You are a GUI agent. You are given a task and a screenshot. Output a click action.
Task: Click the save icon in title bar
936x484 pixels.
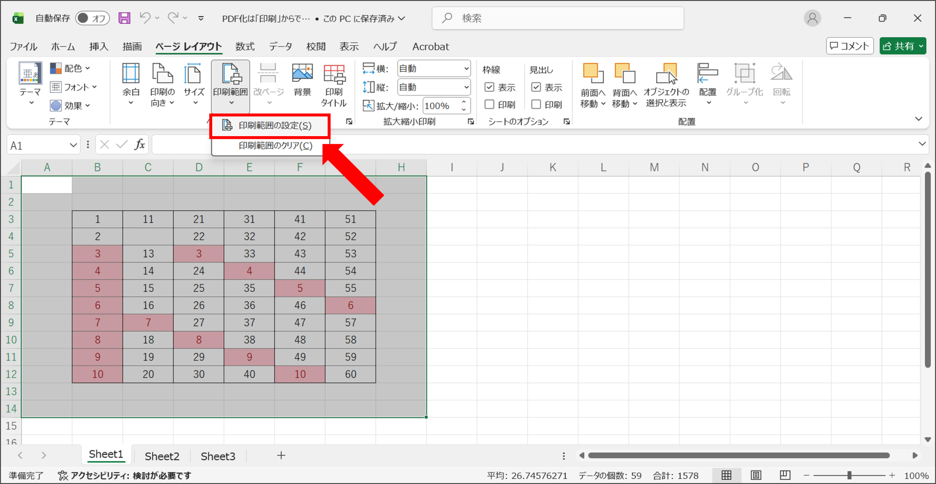coord(124,18)
